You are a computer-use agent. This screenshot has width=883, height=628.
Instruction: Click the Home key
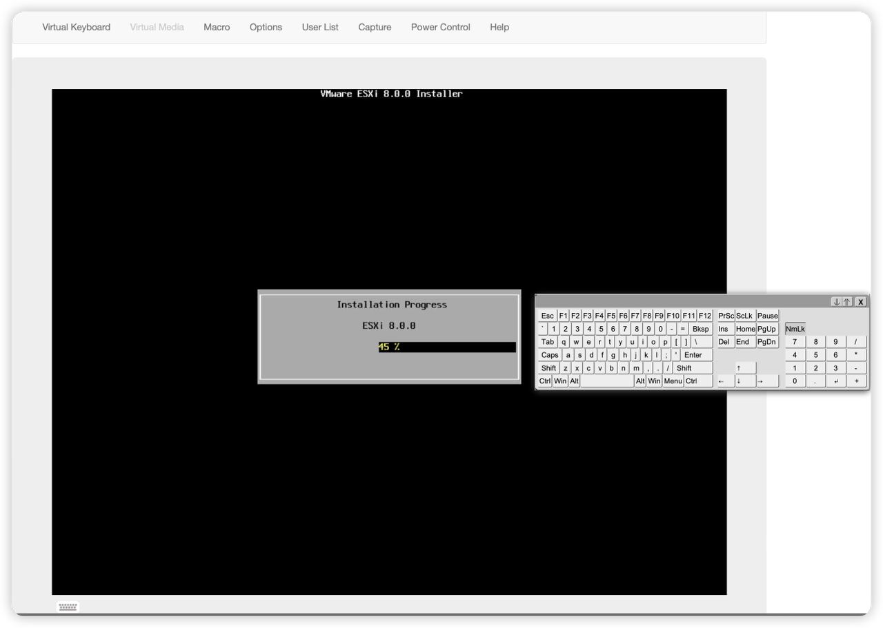745,329
